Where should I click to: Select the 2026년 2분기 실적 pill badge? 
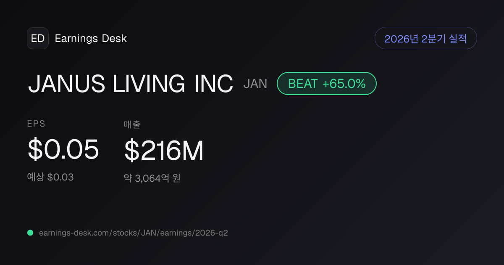coord(426,38)
